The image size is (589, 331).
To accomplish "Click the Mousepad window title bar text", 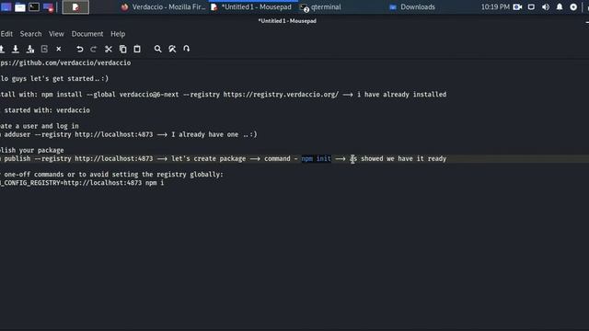I will pyautogui.click(x=287, y=21).
